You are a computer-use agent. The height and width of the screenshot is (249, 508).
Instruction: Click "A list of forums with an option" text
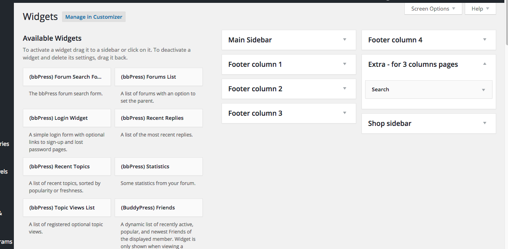pyautogui.click(x=158, y=97)
